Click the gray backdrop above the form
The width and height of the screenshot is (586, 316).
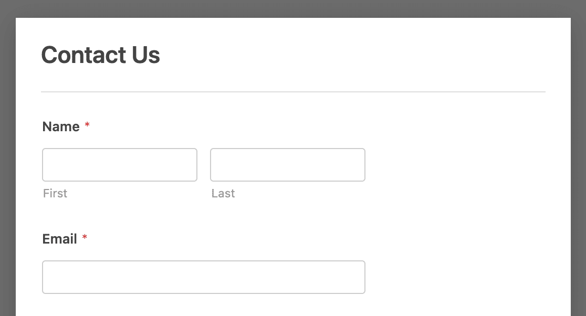293,8
